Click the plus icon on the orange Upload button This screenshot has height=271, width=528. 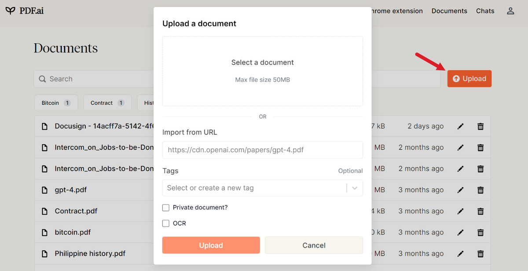coord(455,78)
